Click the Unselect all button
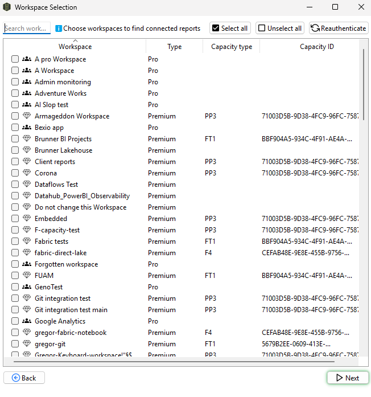This screenshot has width=371, height=397. click(x=280, y=28)
